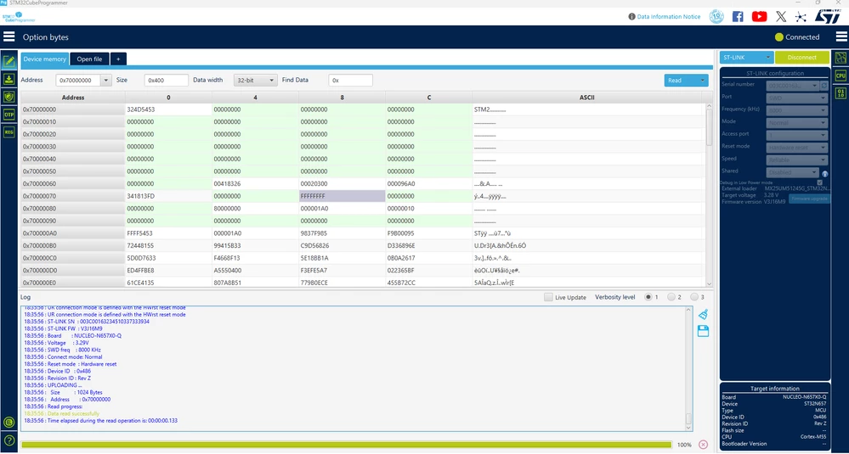Click the Data read successfully log line
The image size is (849, 454).
tap(62, 413)
